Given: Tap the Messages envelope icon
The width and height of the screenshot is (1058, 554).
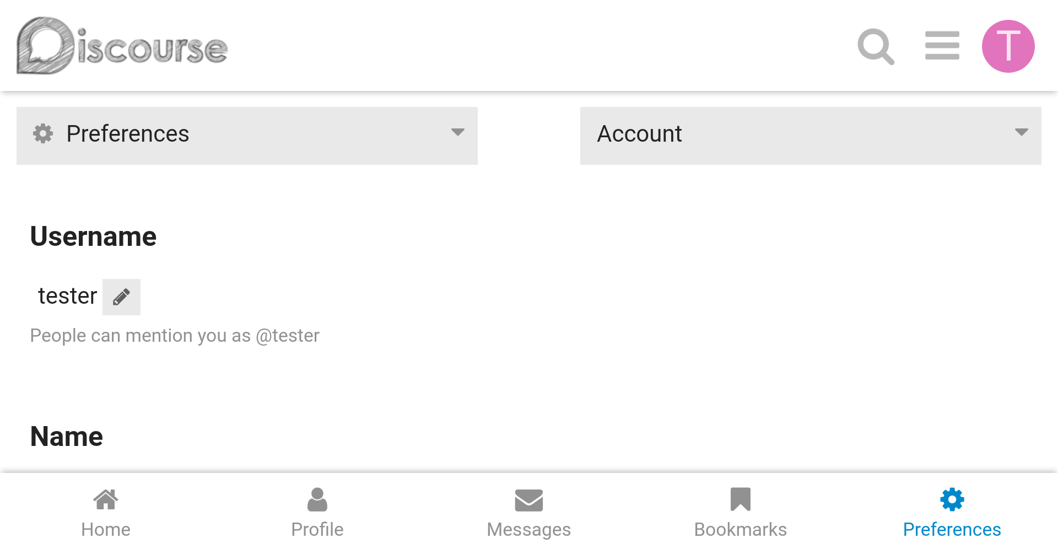Looking at the screenshot, I should coord(528,500).
